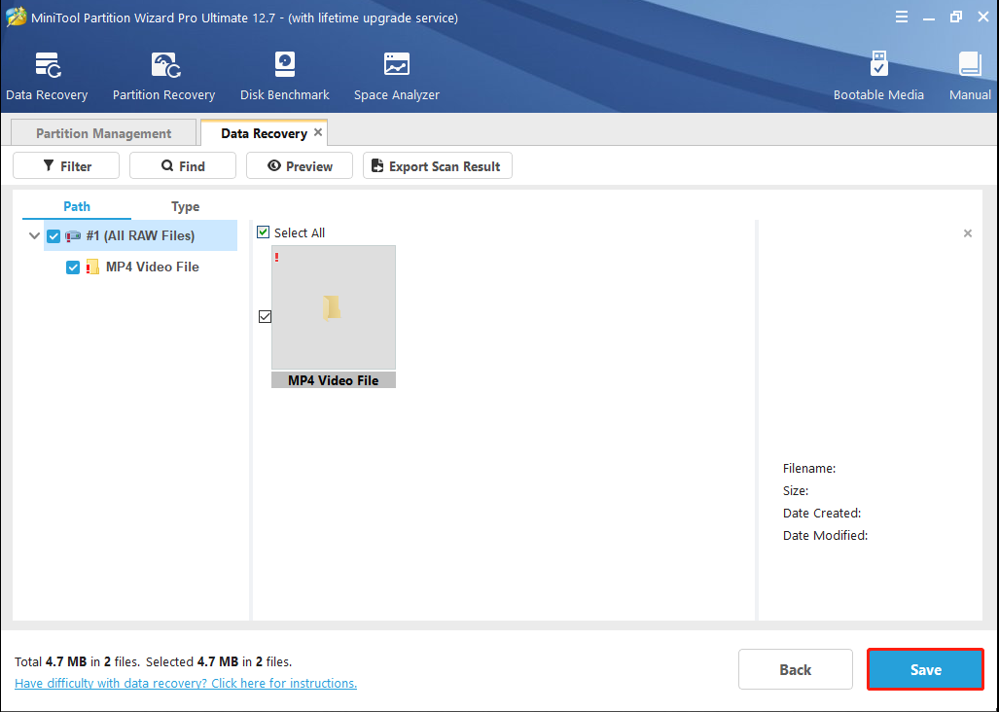Click the Preview button
This screenshot has height=712, width=999.
click(x=300, y=165)
